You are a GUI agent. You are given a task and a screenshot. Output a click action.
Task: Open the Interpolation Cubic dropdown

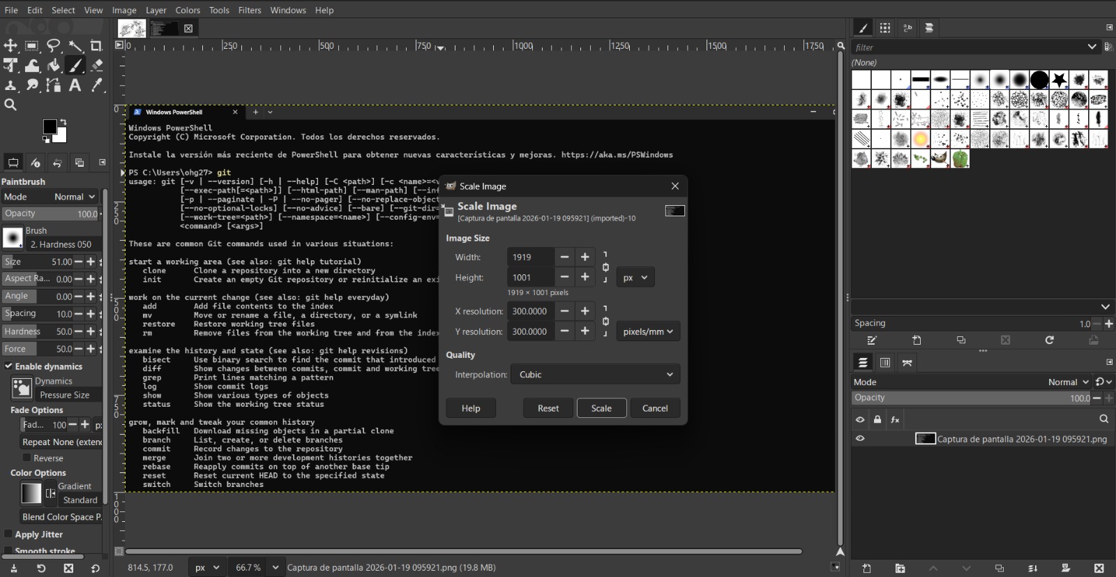[595, 375]
